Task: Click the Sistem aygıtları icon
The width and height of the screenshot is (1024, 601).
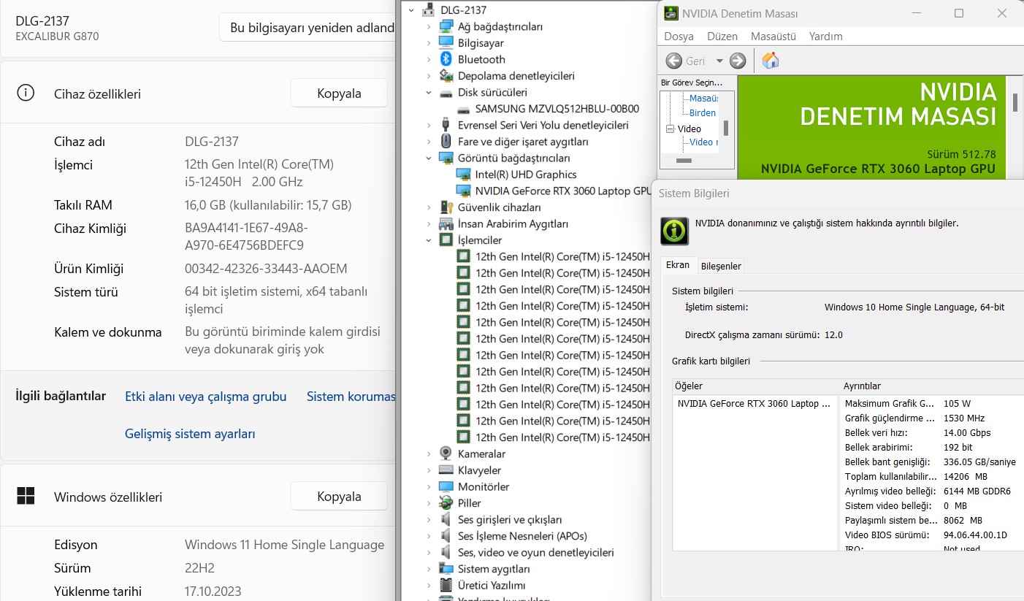Action: pos(446,569)
